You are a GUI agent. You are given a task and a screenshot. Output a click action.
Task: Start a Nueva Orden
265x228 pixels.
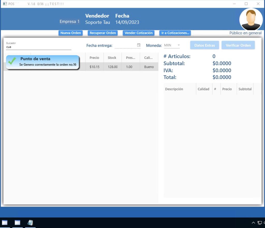pyautogui.click(x=71, y=33)
